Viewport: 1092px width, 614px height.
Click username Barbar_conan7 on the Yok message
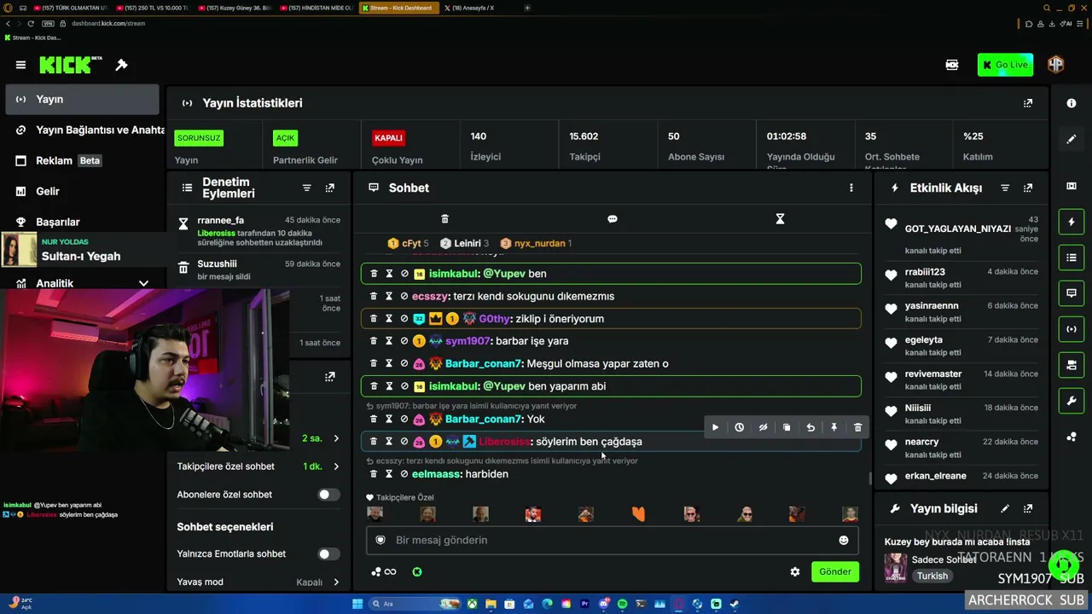(483, 420)
